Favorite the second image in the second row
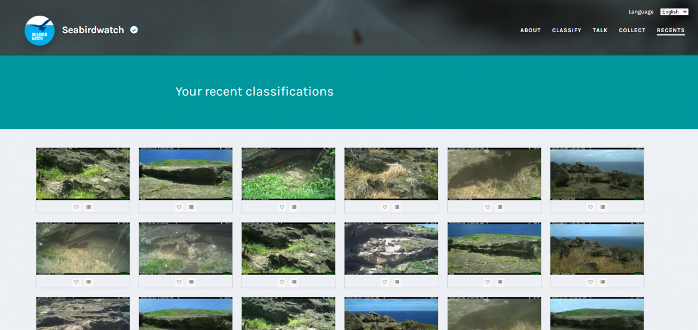Image resolution: width=698 pixels, height=330 pixels. pyautogui.click(x=179, y=282)
